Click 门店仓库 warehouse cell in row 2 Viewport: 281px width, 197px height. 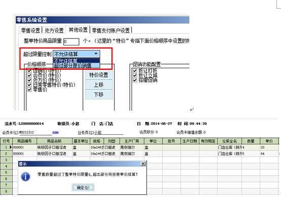(x=229, y=154)
